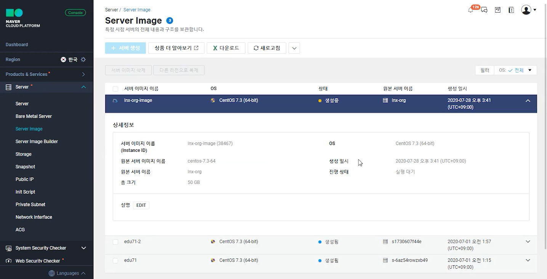Click the 50 GB total size value

point(194,182)
